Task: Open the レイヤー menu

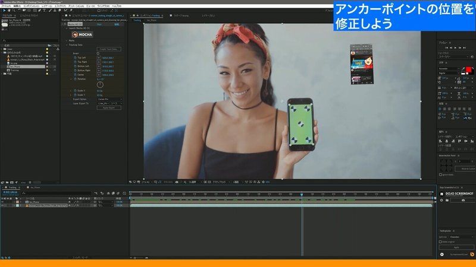Action: pos(47,6)
